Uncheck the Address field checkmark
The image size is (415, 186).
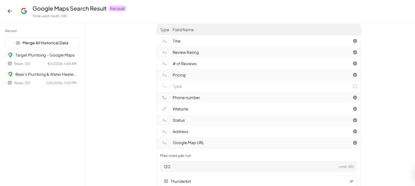pyautogui.click(x=355, y=132)
